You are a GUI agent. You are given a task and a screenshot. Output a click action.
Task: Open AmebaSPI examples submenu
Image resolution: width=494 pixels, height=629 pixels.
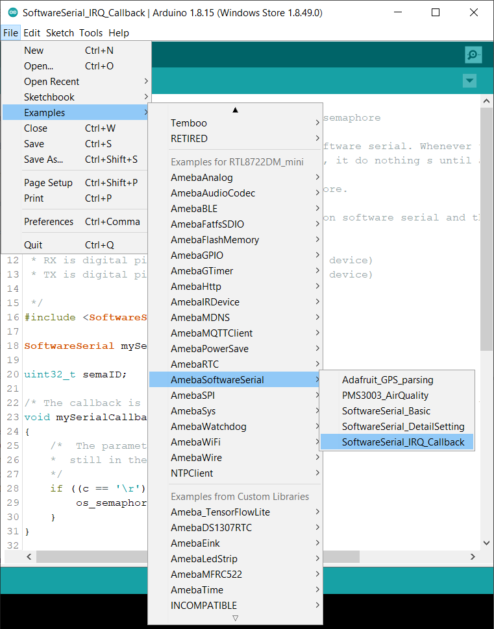[x=236, y=396]
